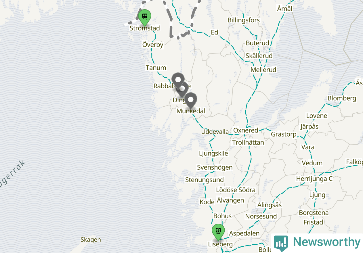Click the Alingsås station label

270,205
